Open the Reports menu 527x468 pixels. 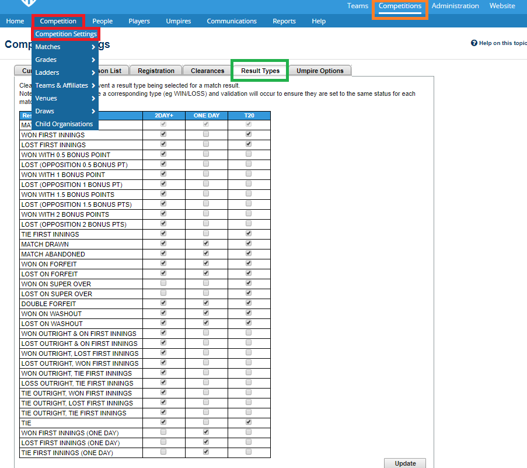(284, 21)
